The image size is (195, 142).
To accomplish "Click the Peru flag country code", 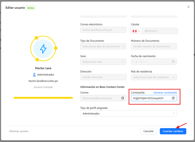I will [x=136, y=31].
